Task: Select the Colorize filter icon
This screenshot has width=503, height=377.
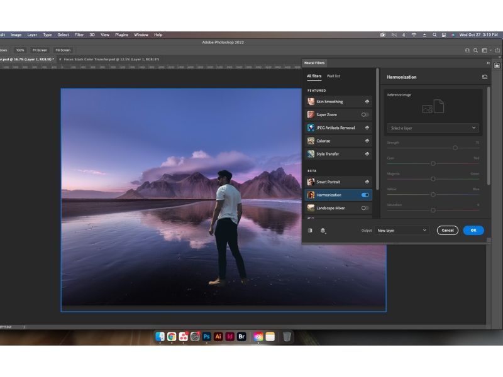Action: click(x=310, y=141)
